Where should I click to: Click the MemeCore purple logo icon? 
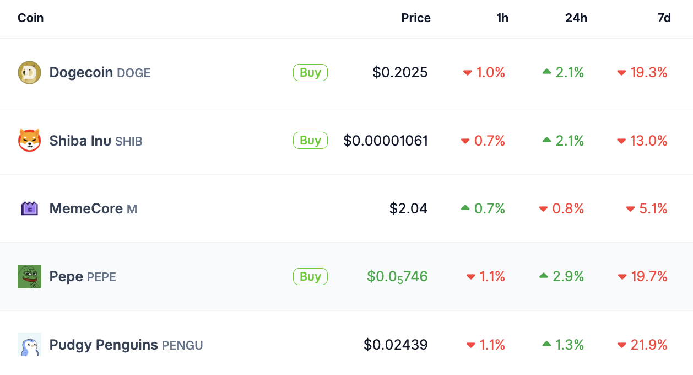[x=29, y=208]
